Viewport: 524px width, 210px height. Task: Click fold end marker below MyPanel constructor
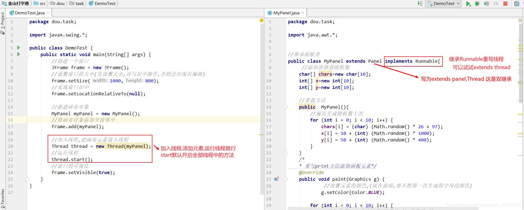tap(285, 153)
